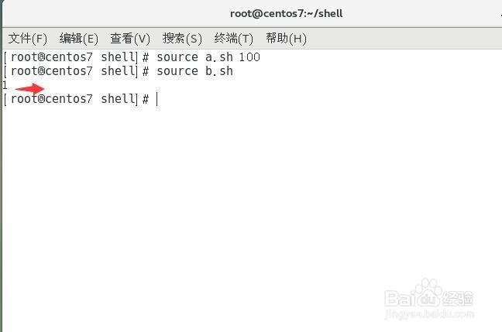Click the a.sh filename in first command
This screenshot has width=502, height=332.
tap(219, 57)
